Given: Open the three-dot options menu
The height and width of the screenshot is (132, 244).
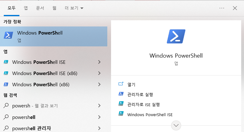Looking at the screenshot, I should pos(222,8).
